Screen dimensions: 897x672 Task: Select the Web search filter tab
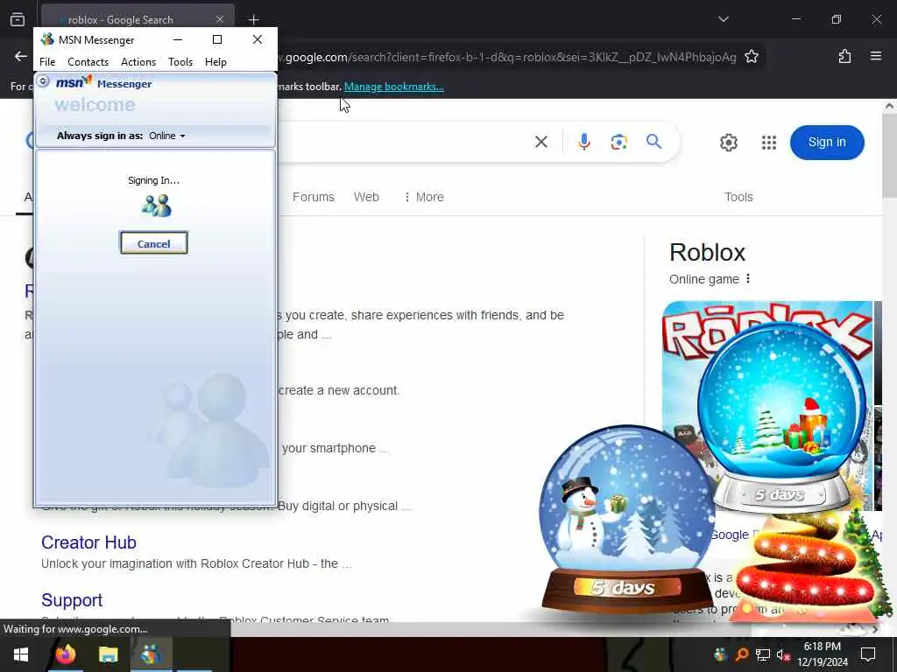tap(366, 197)
